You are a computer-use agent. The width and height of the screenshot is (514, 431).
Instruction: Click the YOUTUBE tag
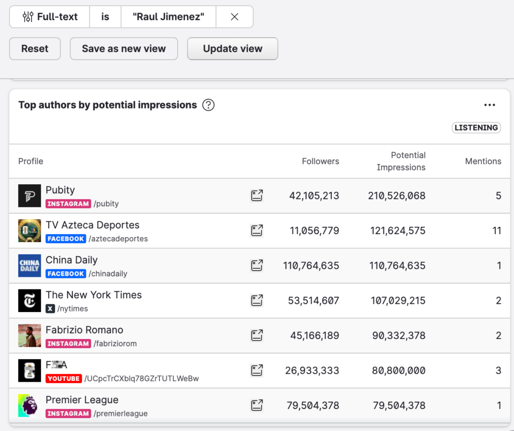[64, 379]
